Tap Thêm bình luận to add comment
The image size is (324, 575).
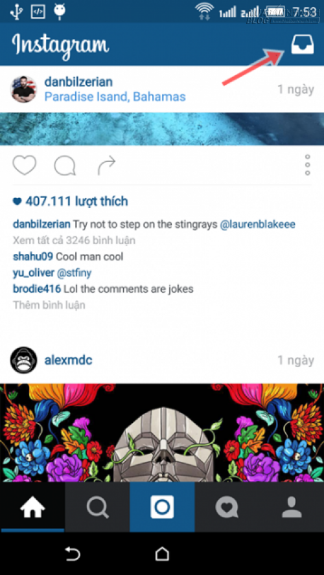click(49, 305)
